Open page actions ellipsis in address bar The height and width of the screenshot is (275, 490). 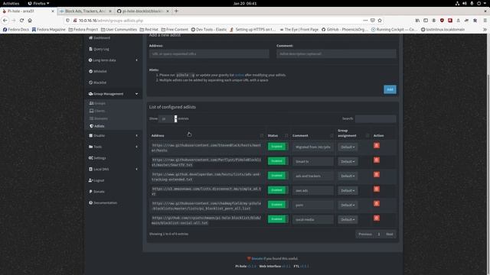tap(365, 21)
